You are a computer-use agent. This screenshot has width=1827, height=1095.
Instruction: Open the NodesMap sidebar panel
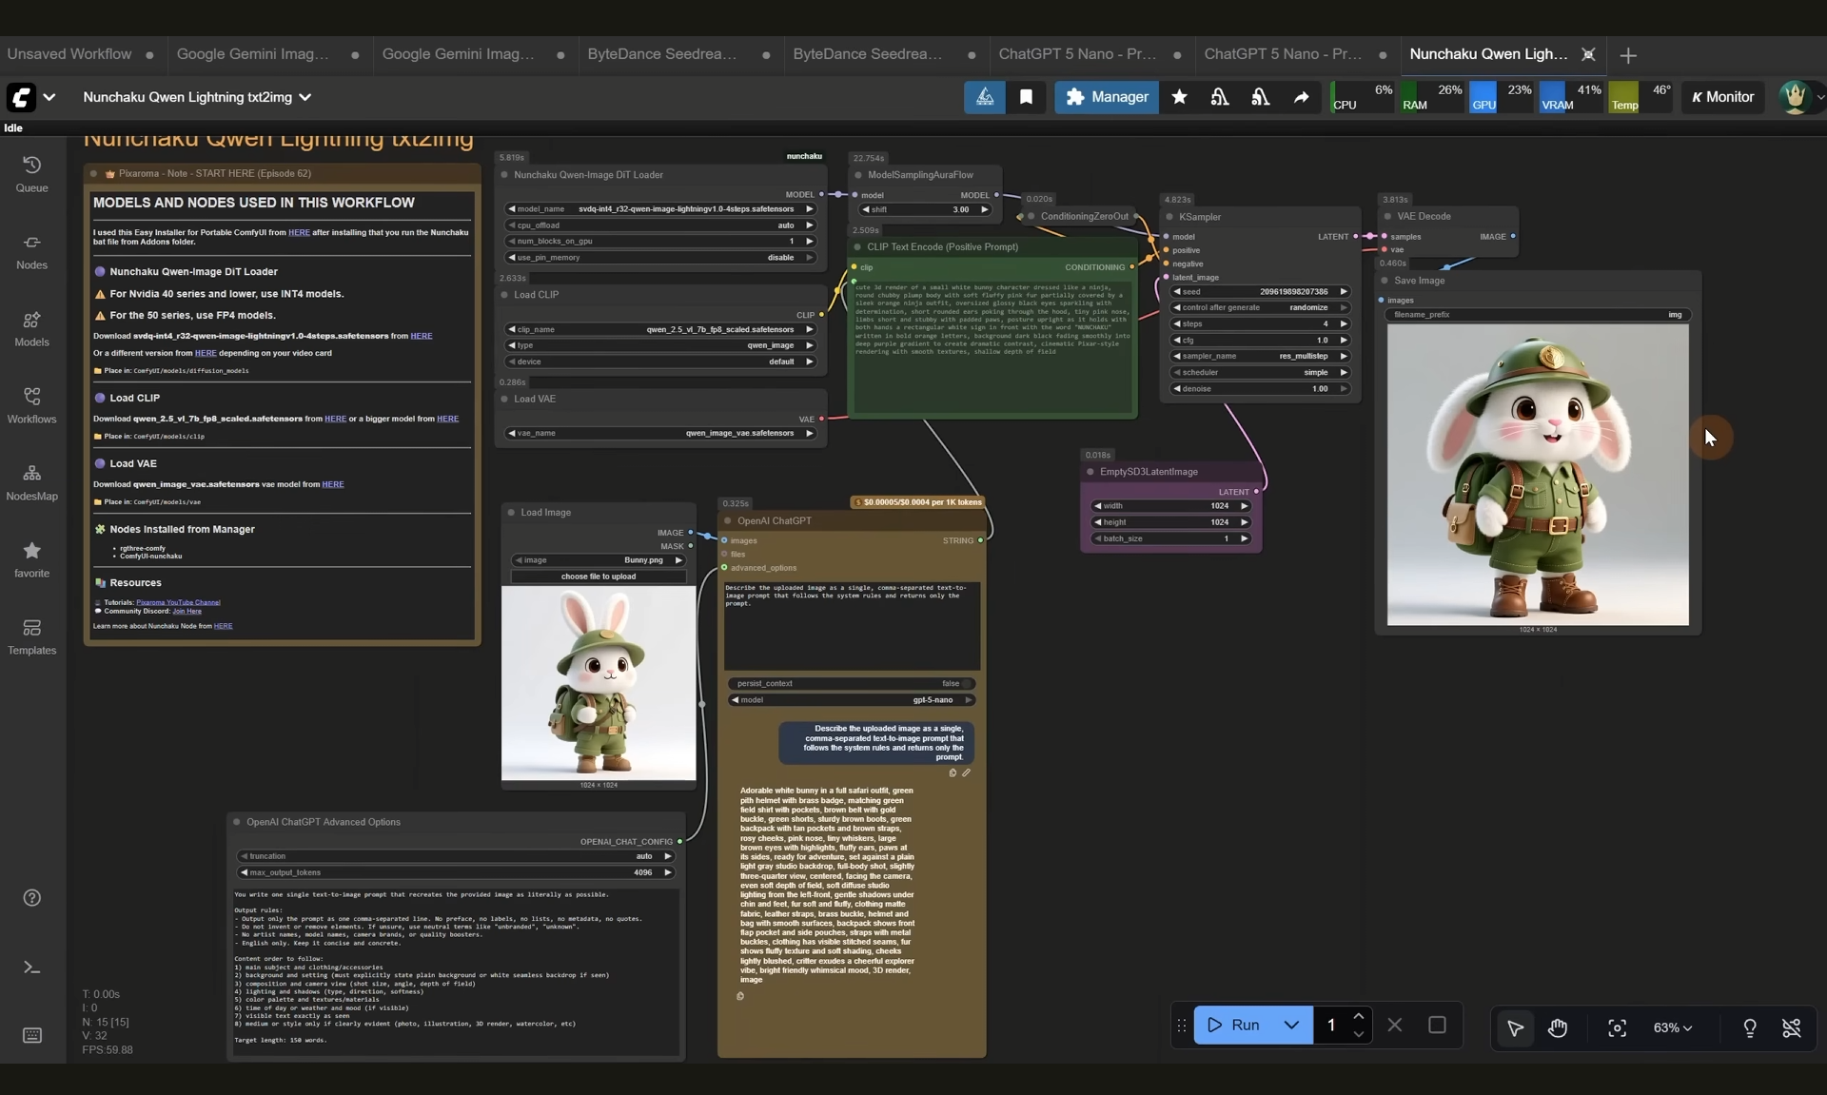coord(31,482)
